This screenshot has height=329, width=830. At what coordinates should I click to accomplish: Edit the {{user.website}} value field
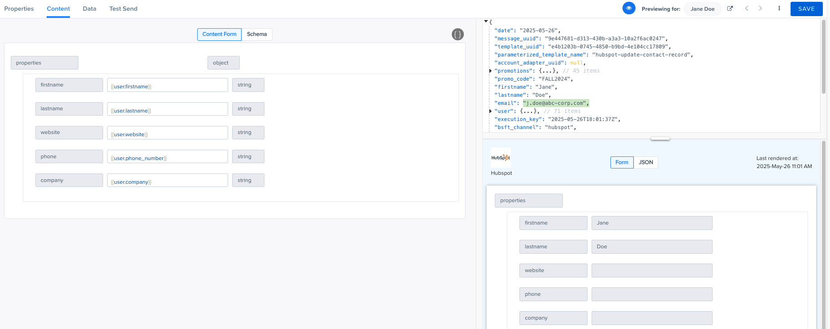pos(167,133)
